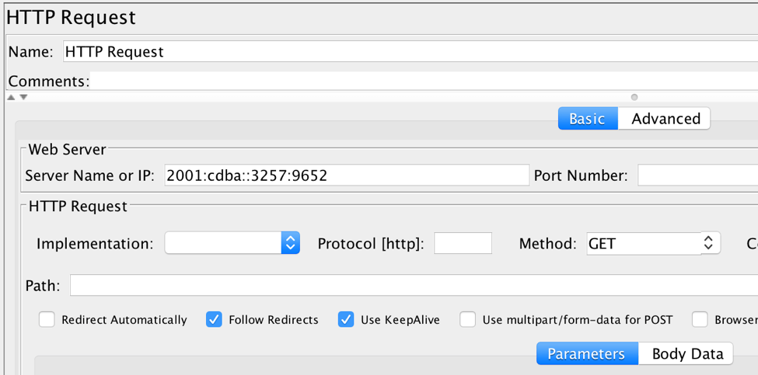Click Implementation blue arrow stepper
758x375 pixels.
[291, 243]
